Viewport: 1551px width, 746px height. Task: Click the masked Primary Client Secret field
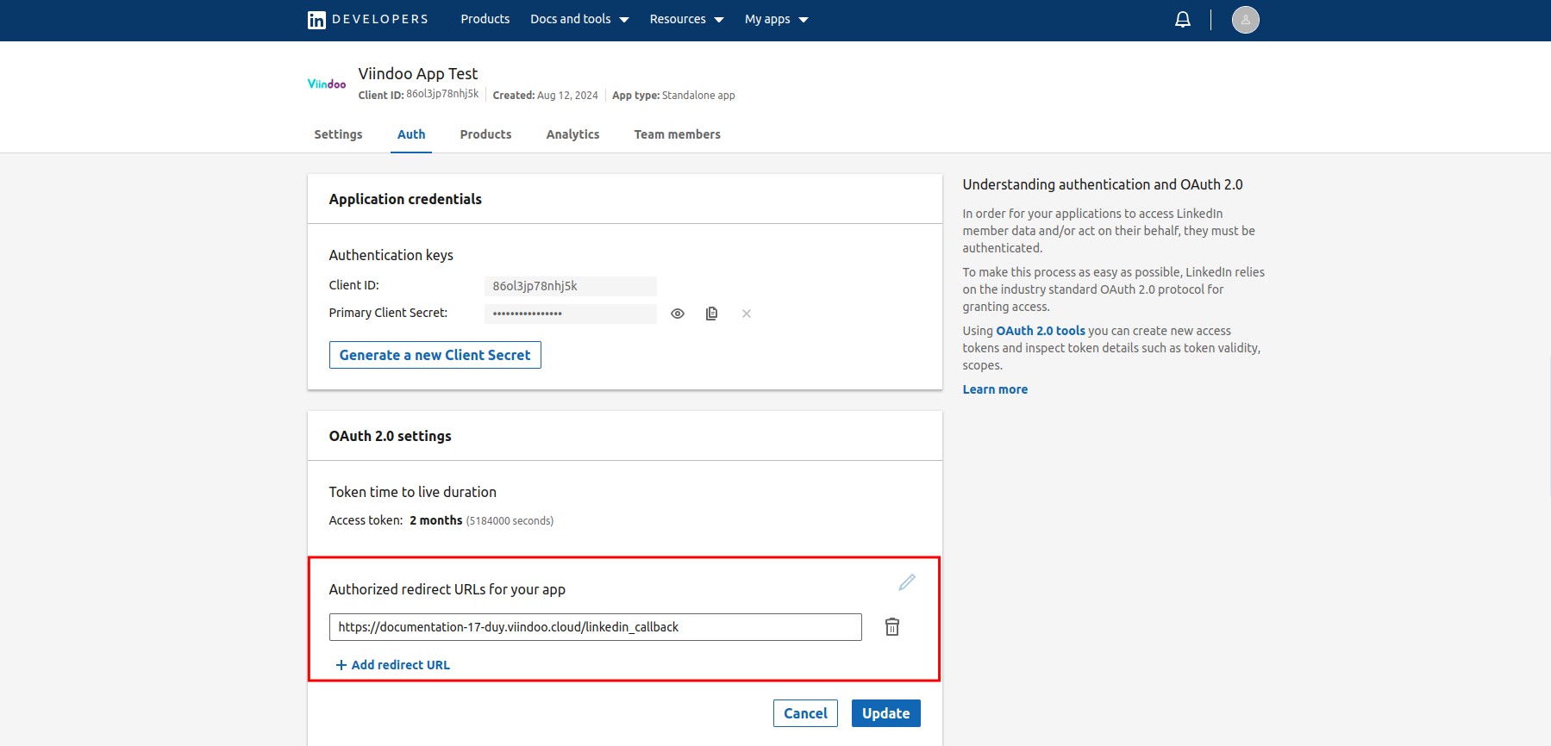(x=570, y=314)
